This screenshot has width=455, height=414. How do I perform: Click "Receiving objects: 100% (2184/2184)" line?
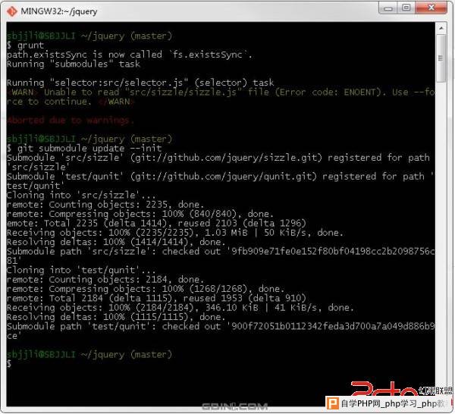pos(180,308)
